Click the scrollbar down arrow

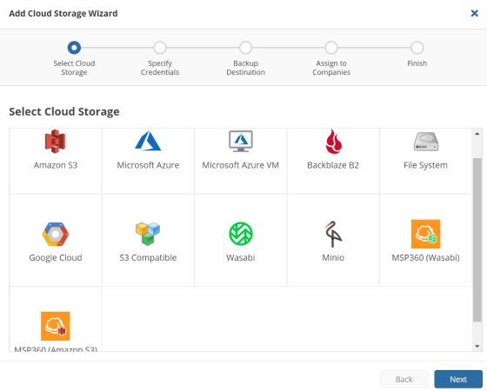(x=477, y=347)
